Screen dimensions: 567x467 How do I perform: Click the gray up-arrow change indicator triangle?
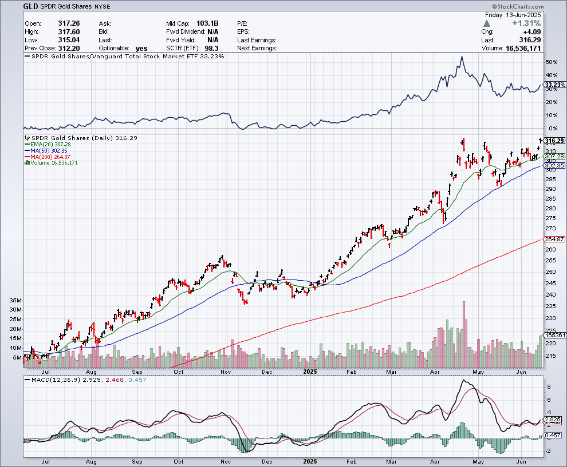[x=487, y=23]
